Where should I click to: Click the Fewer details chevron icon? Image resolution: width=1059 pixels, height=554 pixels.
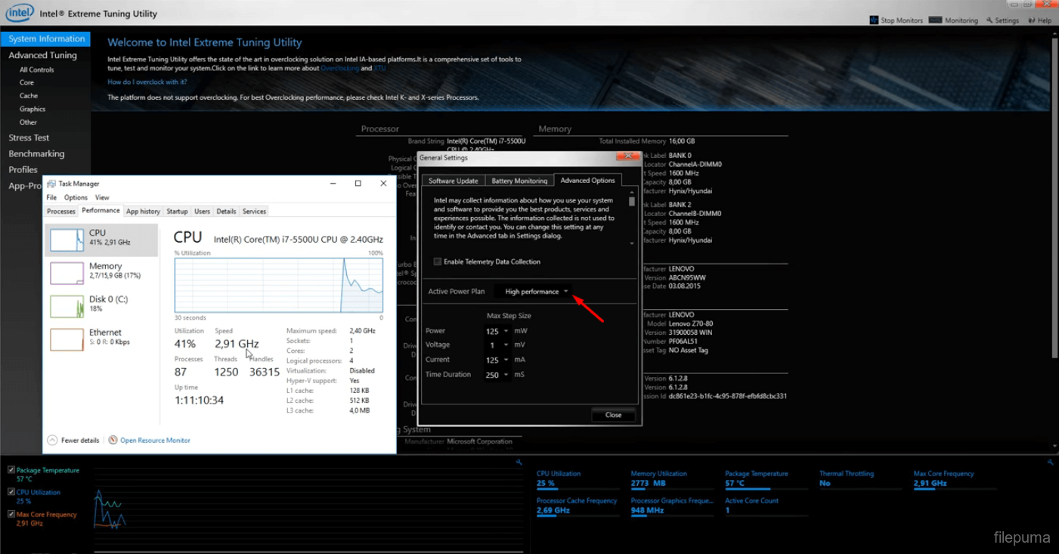(52, 440)
